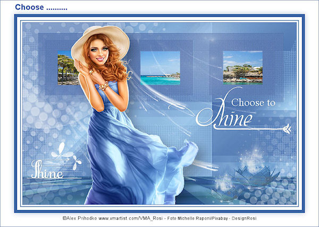Click the "Choose .........." heading text
Image resolution: width=319 pixels, height=227 pixels.
41,7
